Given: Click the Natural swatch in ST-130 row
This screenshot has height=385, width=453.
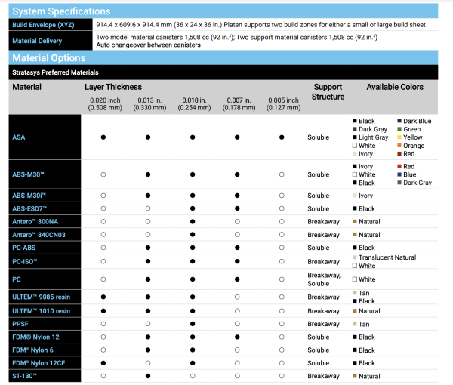Looking at the screenshot, I should (355, 376).
